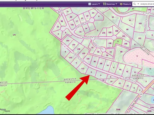Click the Route 28 shield marker
The height and width of the screenshot is (115, 154).
pos(141,94)
